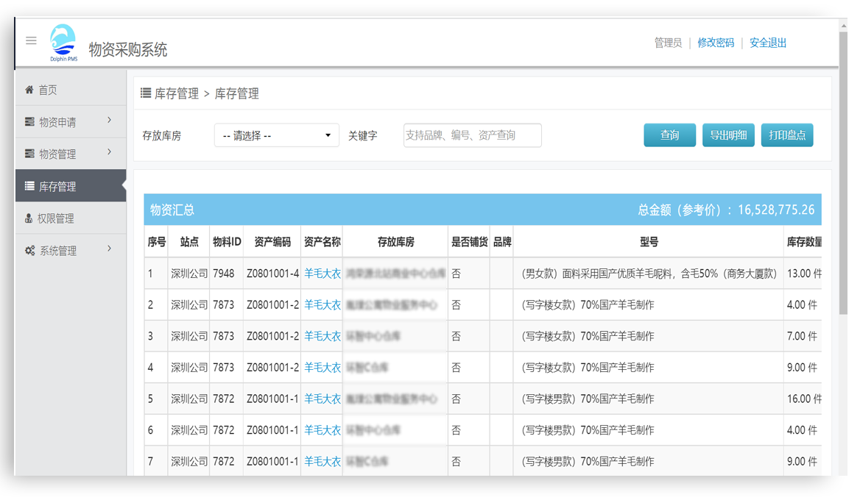The height and width of the screenshot is (500, 860).
Task: Expand the 物资申请 submenu chevron
Action: 109,120
